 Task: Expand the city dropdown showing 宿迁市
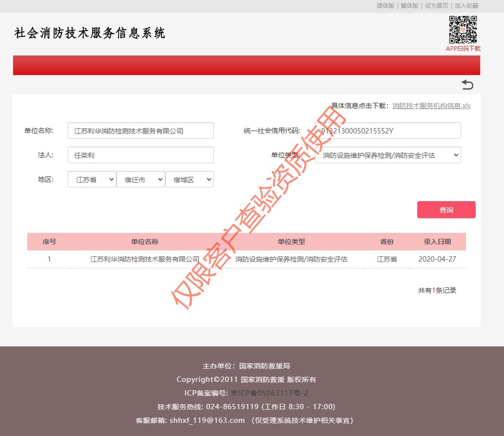point(140,179)
